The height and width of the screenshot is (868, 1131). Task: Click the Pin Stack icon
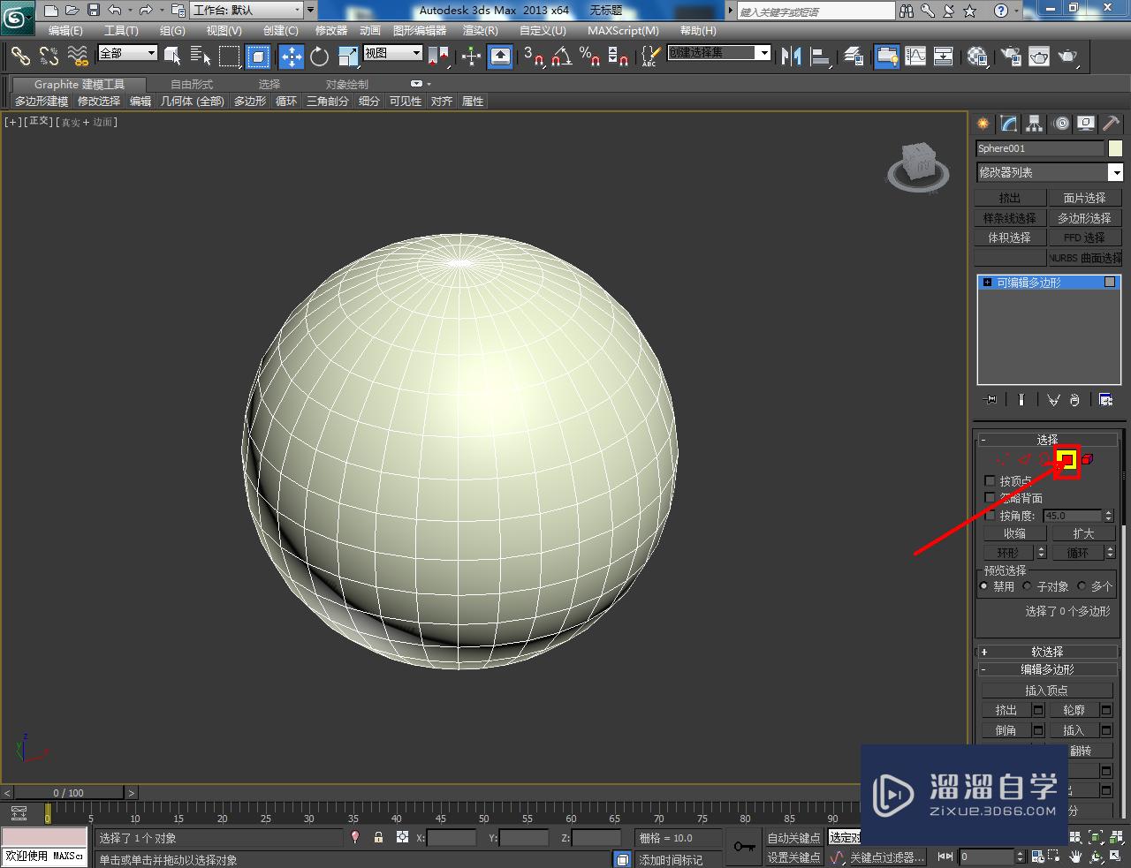pyautogui.click(x=991, y=400)
